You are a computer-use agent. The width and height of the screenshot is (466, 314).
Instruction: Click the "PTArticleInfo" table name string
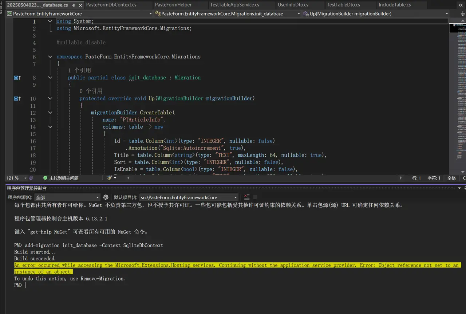tap(142, 120)
